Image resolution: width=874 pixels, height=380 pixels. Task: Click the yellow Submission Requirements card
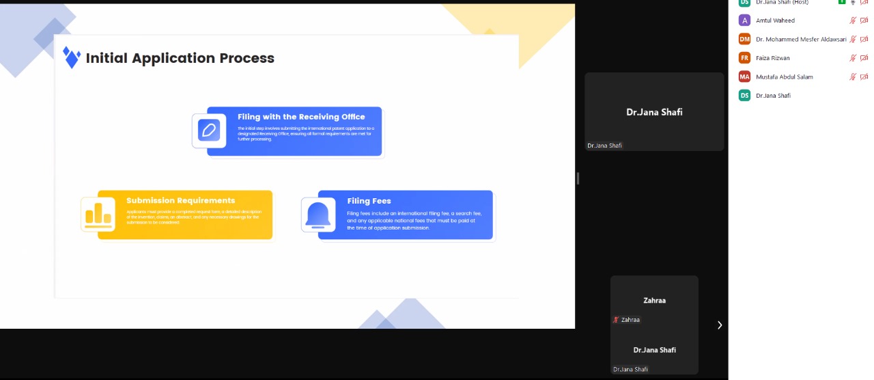(184, 215)
